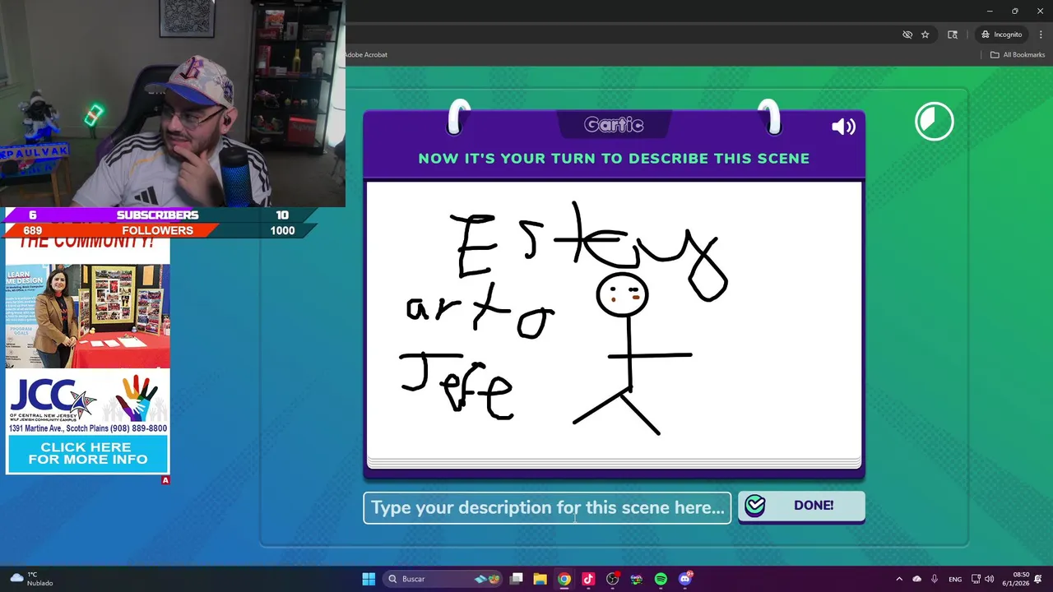The image size is (1053, 592).
Task: Open the All Bookmarks folder
Action: point(1017,55)
